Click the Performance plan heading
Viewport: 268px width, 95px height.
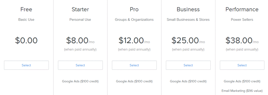[x=242, y=9]
